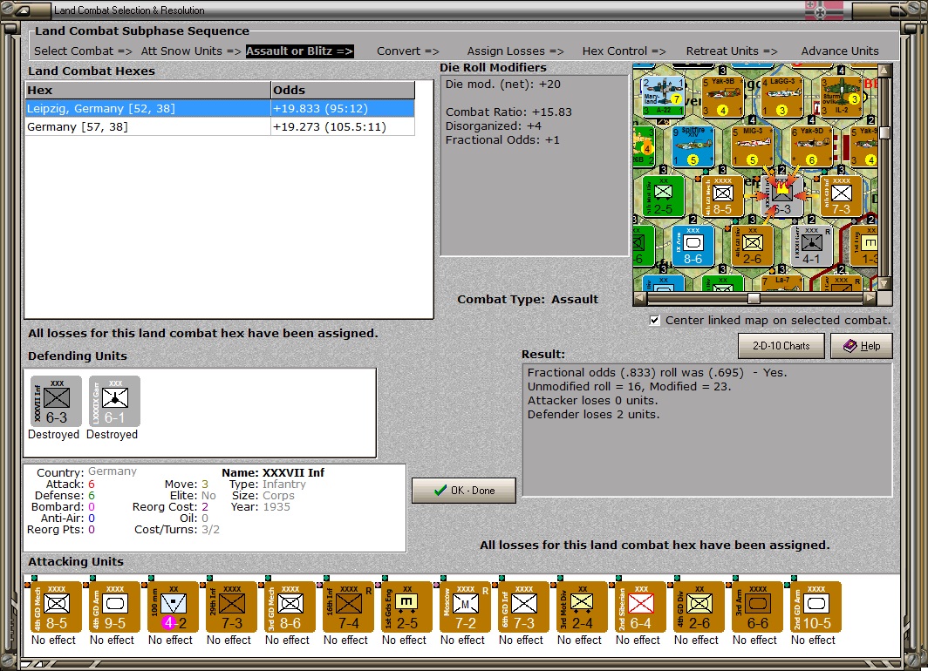
Task: Click the 3rd Arm 6-6 attacking unit
Action: coord(758,607)
